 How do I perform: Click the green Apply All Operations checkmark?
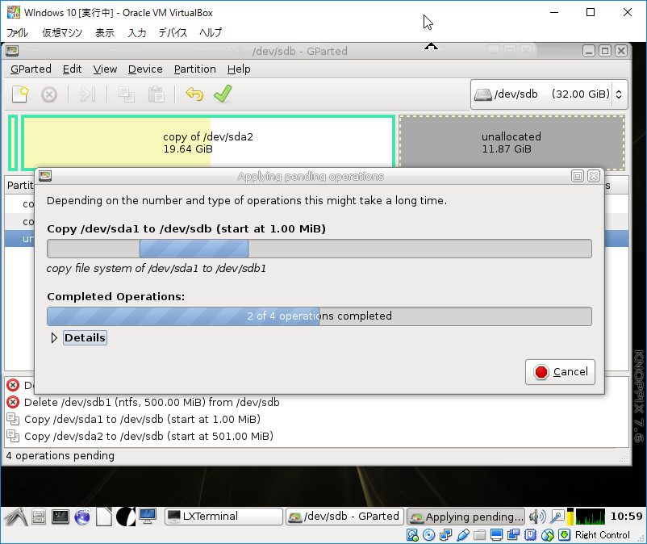pyautogui.click(x=223, y=94)
